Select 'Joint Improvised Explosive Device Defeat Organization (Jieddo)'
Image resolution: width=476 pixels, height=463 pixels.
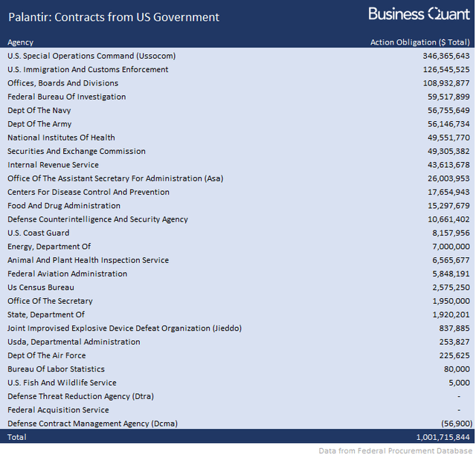(124, 328)
